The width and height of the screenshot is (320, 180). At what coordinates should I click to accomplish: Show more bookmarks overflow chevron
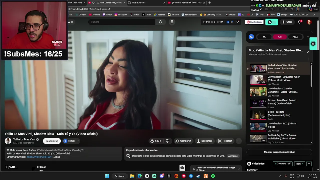[x=314, y=15]
